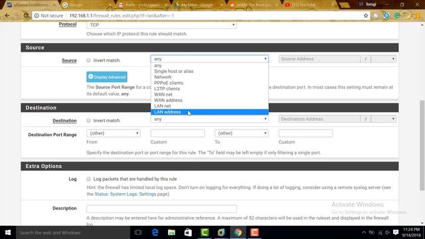The width and height of the screenshot is (425, 239).
Task: Click the gear on Display Advanced button
Action: pyautogui.click(x=91, y=77)
